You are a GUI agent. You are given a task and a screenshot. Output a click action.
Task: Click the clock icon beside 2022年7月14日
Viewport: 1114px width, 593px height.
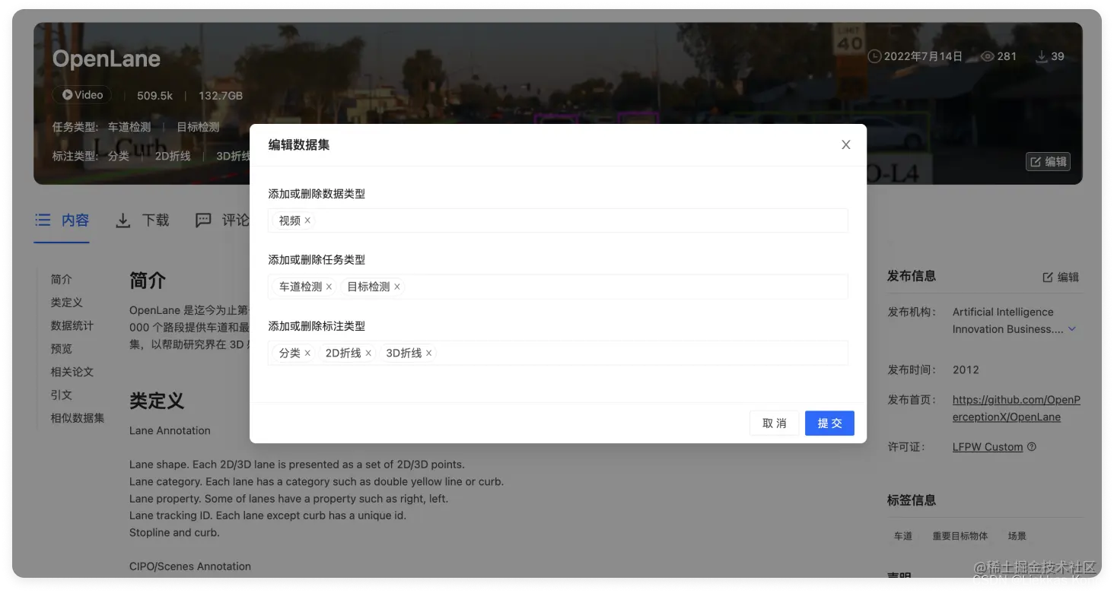point(874,56)
